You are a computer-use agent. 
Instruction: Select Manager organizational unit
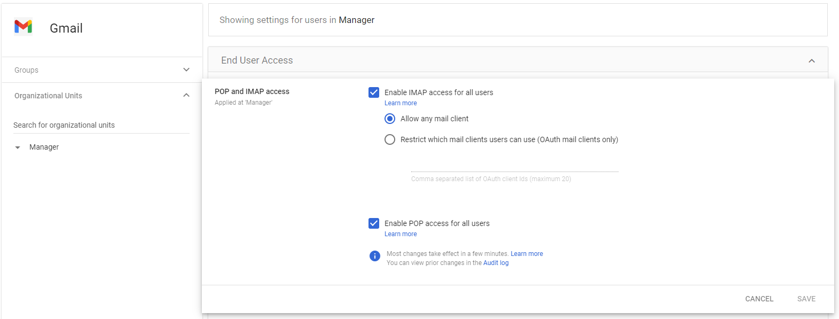tap(44, 147)
